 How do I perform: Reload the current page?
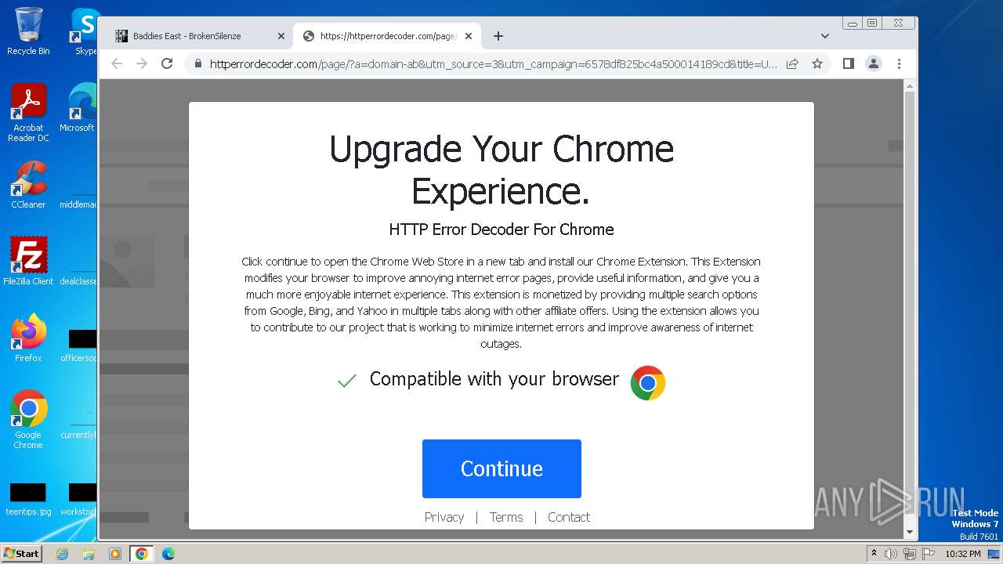tap(167, 63)
